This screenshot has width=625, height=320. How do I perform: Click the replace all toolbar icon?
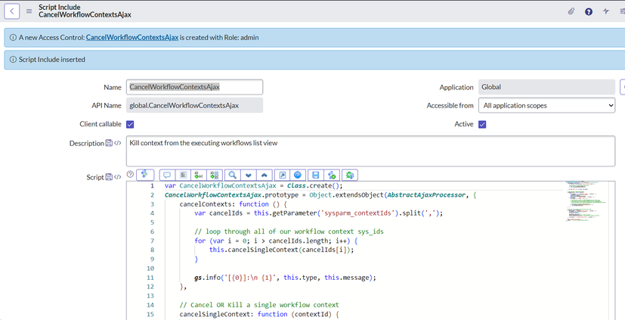tap(215, 175)
